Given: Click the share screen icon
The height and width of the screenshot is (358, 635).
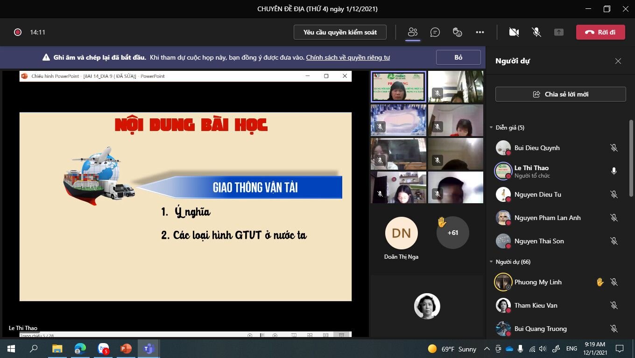Looking at the screenshot, I should coord(558,32).
